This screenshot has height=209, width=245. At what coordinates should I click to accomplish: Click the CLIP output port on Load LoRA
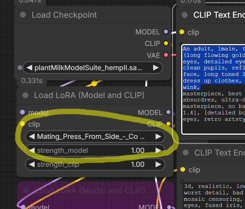point(168,124)
